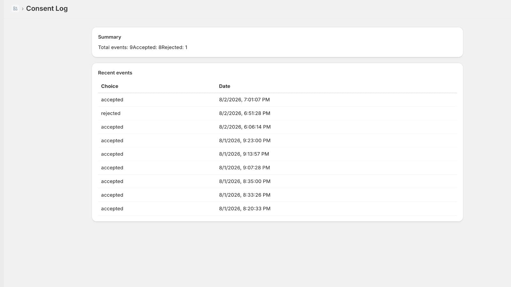The image size is (511, 287).
Task: Select the Summary heading
Action: [x=110, y=37]
